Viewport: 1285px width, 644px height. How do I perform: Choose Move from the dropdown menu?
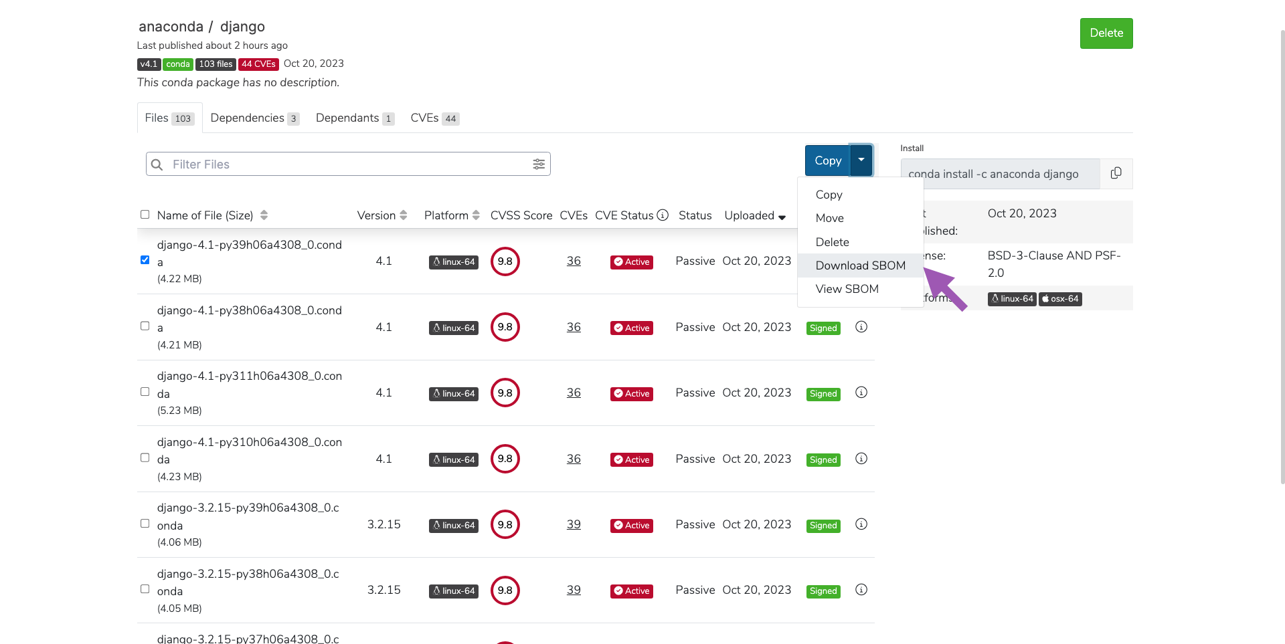pos(861,218)
